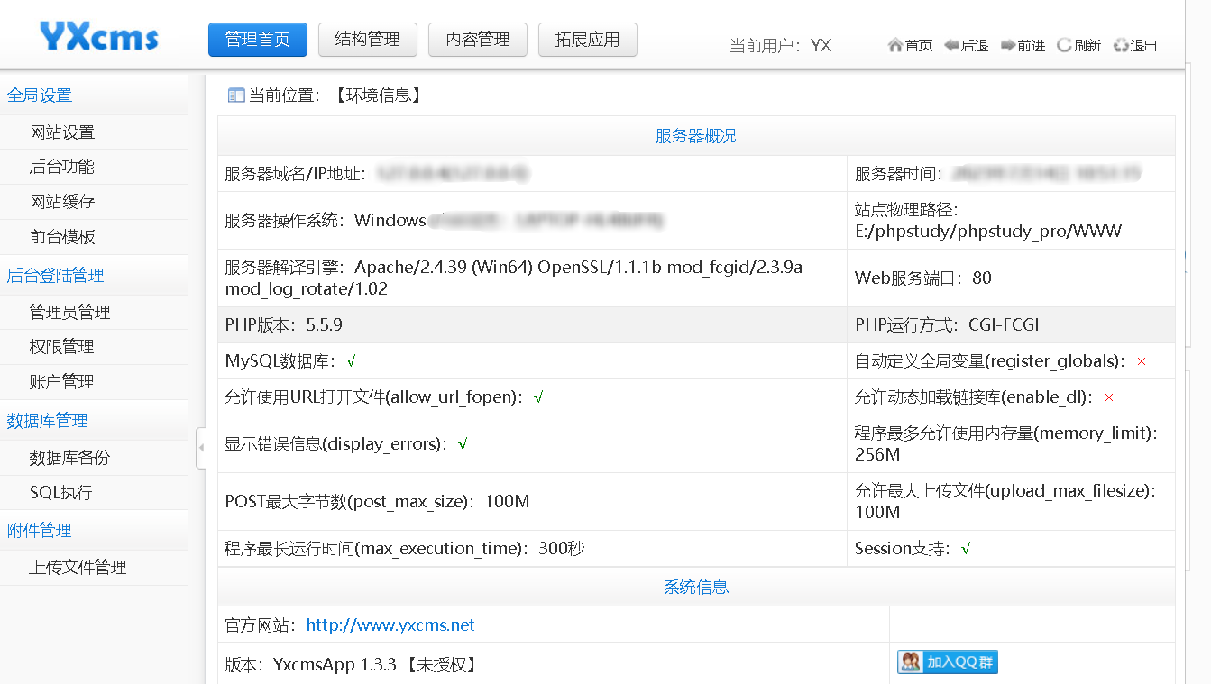The height and width of the screenshot is (684, 1211).
Task: Open the http://www.yxcms.net official site link
Action: pyautogui.click(x=389, y=625)
